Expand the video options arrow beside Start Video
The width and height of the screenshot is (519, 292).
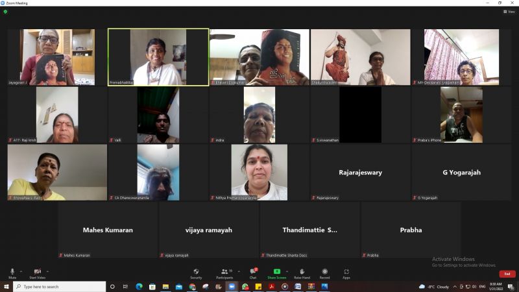point(47,271)
